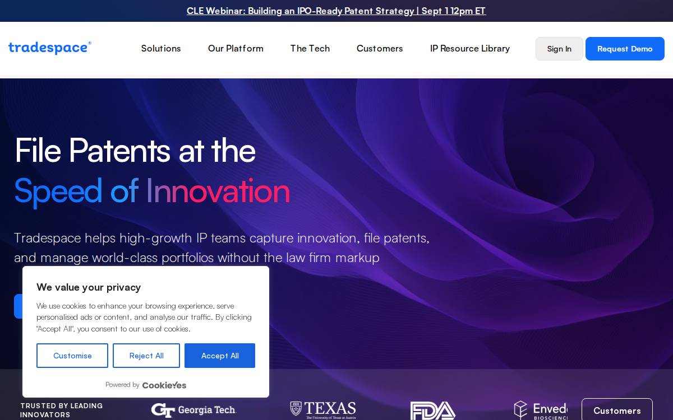Click the University of Texas logo
Image resolution: width=673 pixels, height=420 pixels.
pyautogui.click(x=323, y=410)
